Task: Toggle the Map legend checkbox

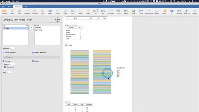Action: 5,67
